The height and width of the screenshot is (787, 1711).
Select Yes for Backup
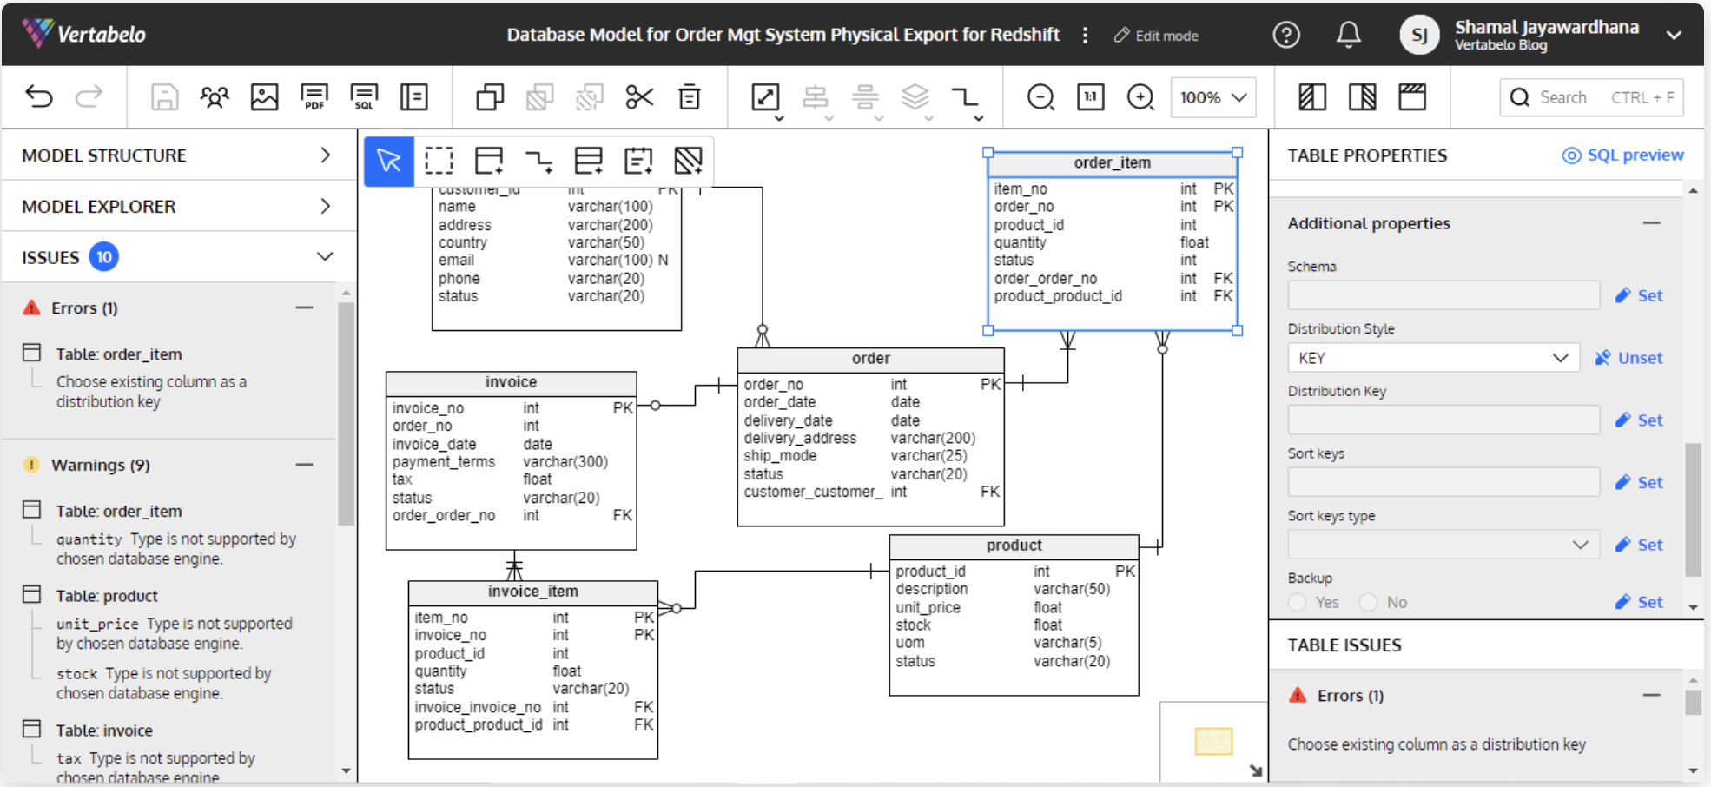tap(1298, 602)
